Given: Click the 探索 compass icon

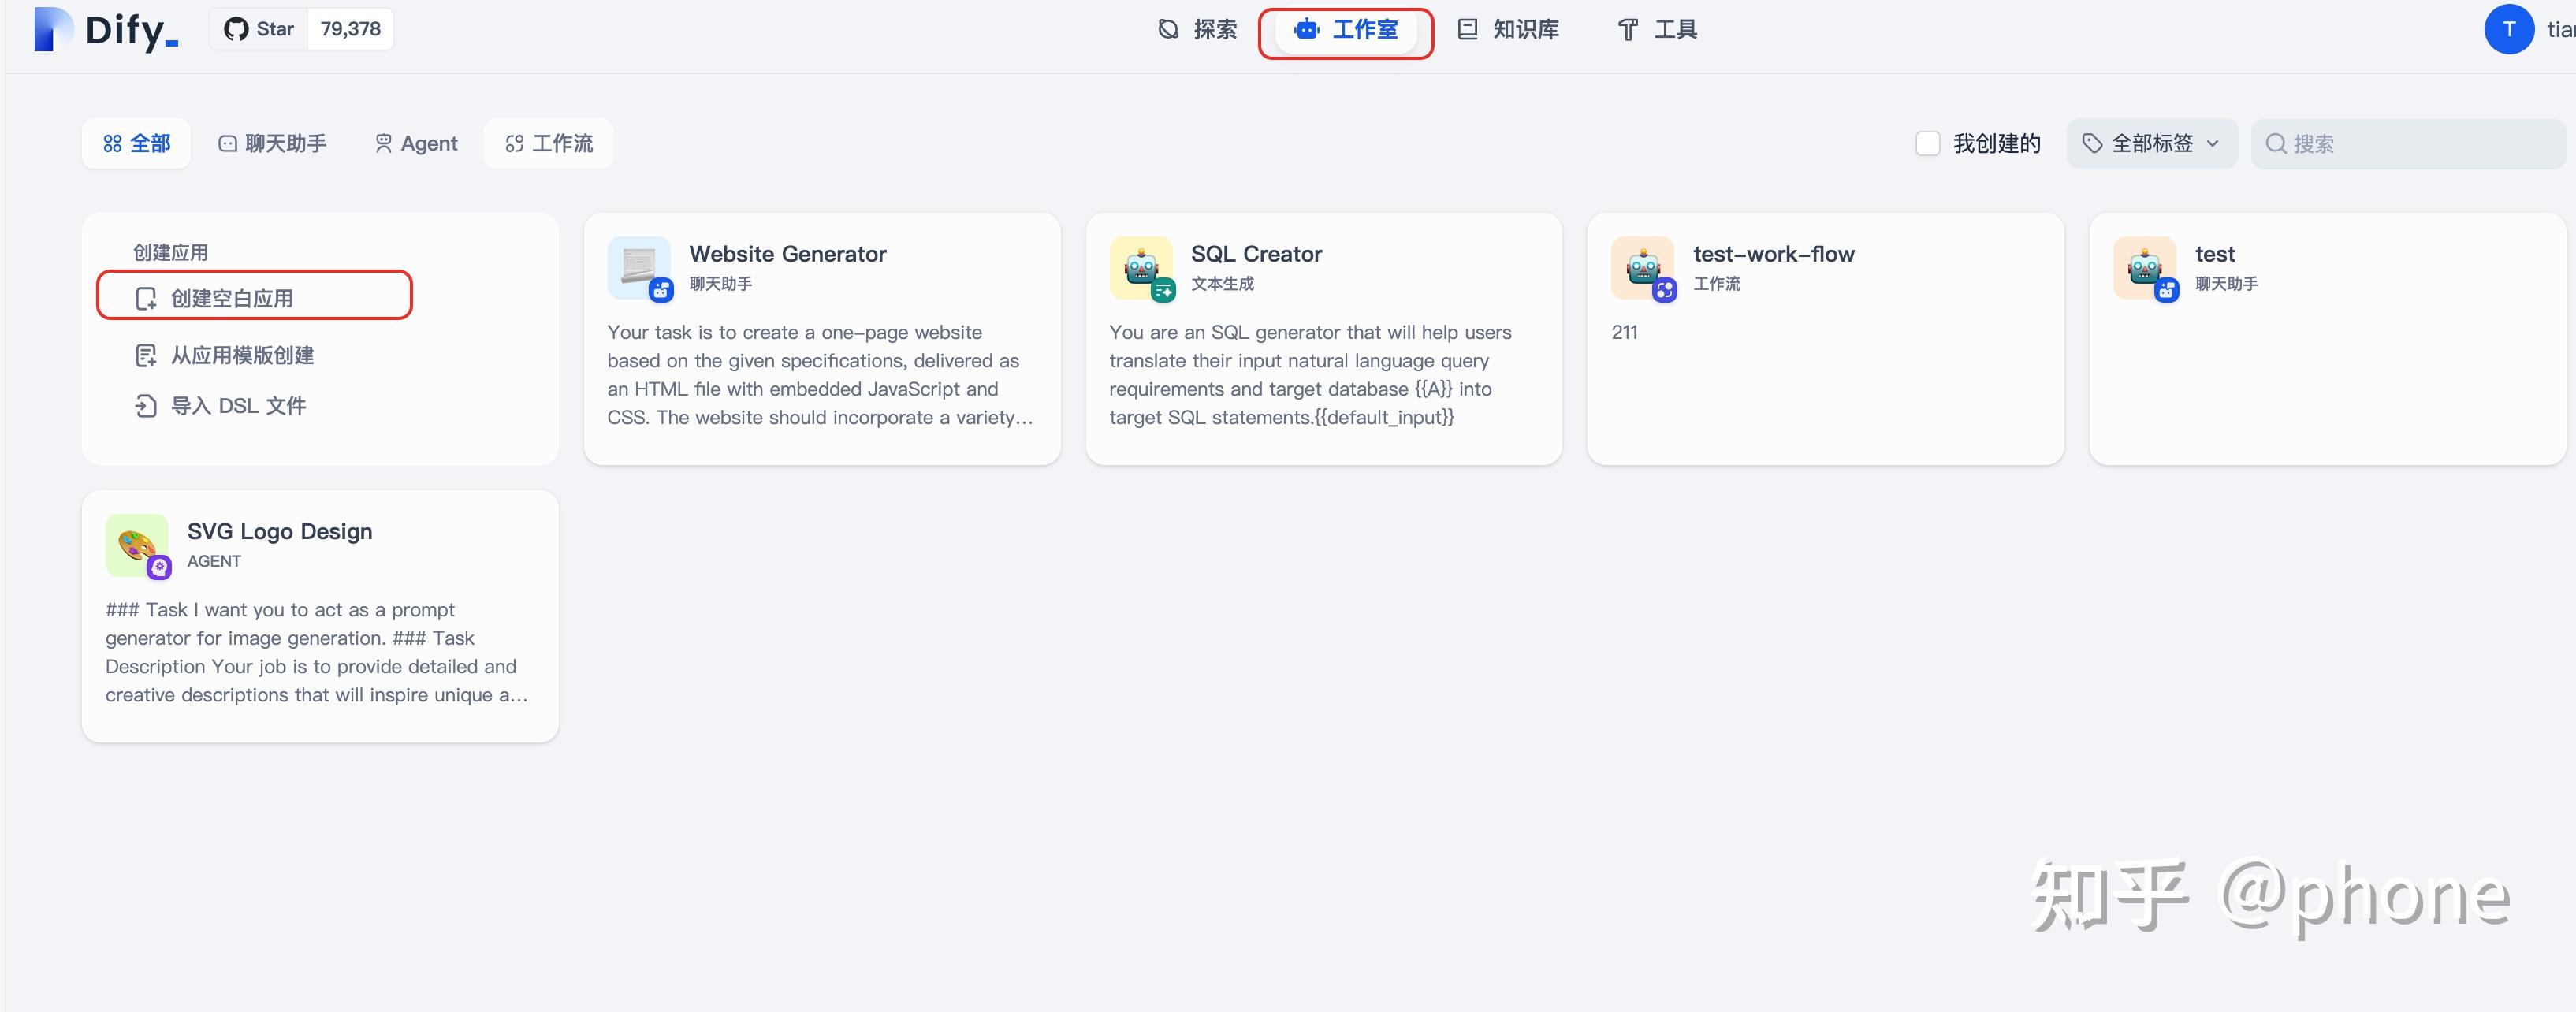Looking at the screenshot, I should 1168,29.
